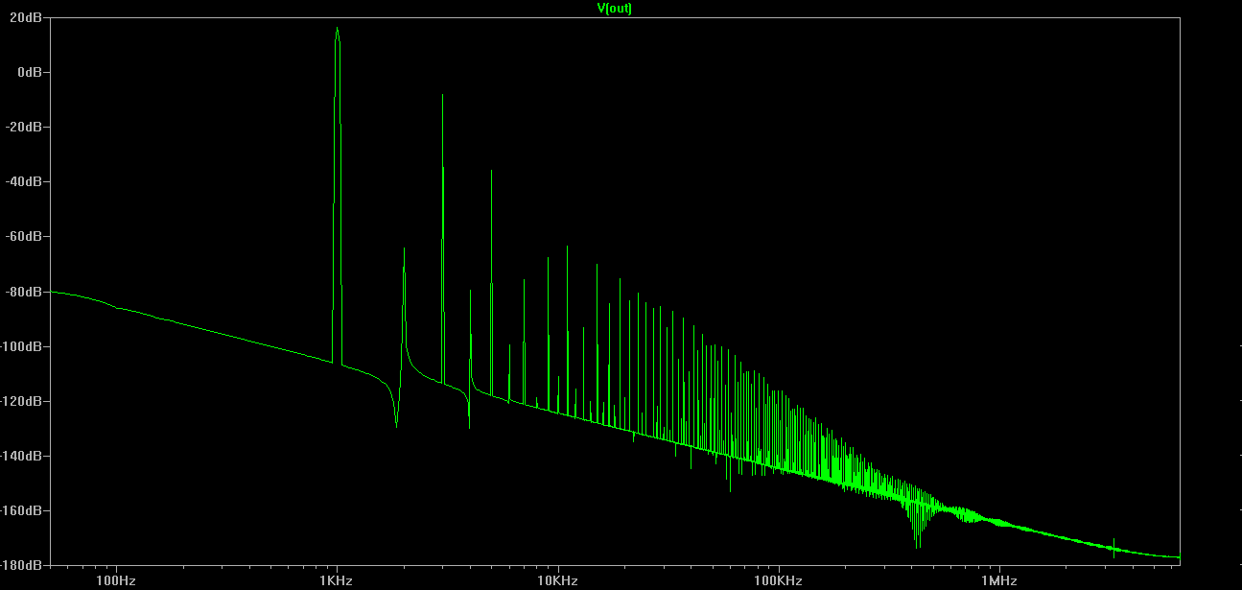1242x590 pixels.
Task: Click the 100Hz frequency label
Action: (114, 580)
